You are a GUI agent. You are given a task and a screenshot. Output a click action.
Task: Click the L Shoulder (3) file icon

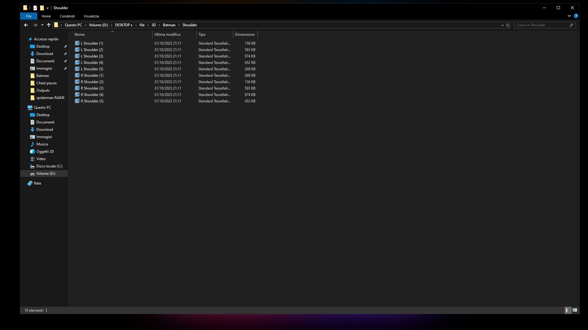77,56
